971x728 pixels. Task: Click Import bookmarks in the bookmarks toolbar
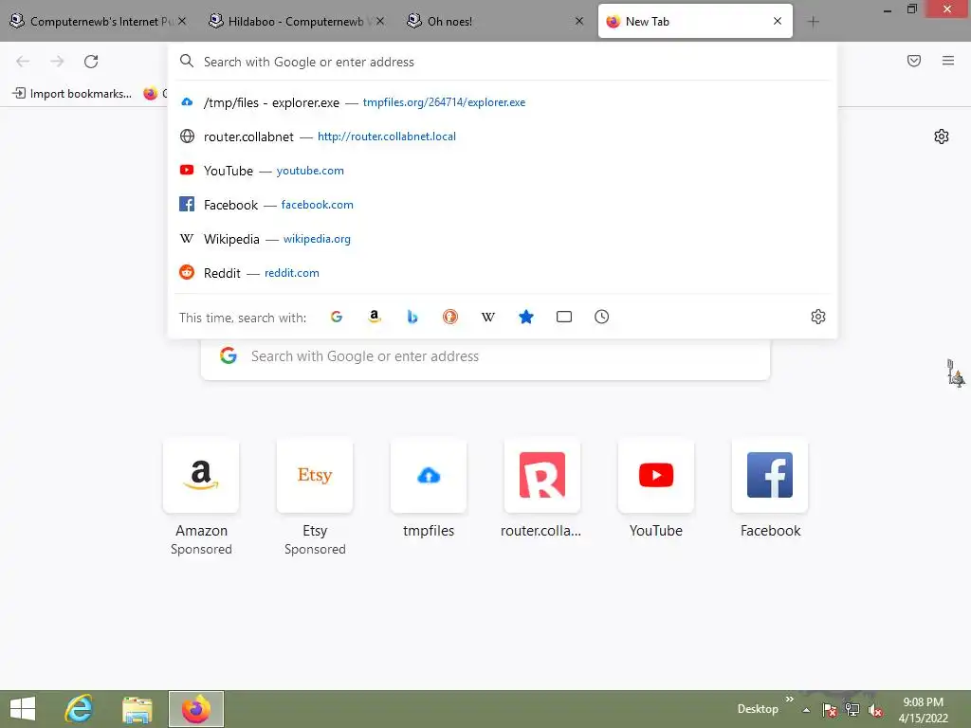72,94
